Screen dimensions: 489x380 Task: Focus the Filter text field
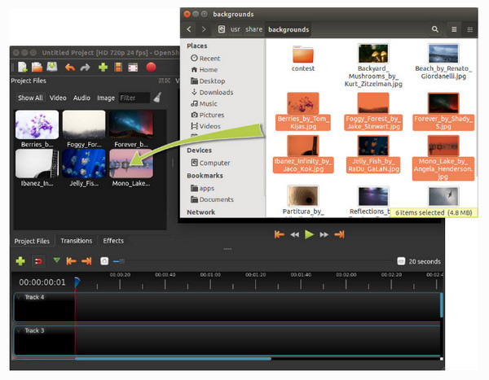pyautogui.click(x=134, y=98)
